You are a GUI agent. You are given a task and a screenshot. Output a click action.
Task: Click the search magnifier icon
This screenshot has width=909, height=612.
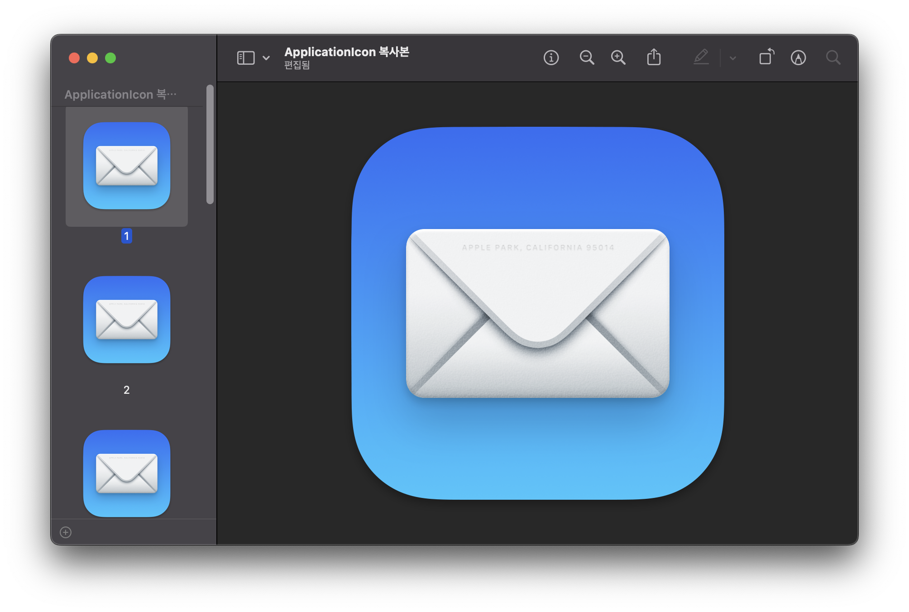[833, 58]
